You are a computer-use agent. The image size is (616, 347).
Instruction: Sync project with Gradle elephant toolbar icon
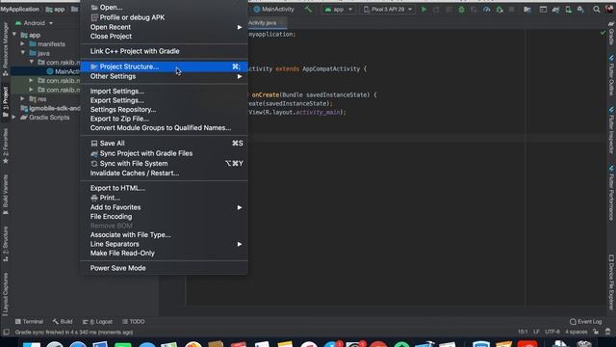coord(555,9)
